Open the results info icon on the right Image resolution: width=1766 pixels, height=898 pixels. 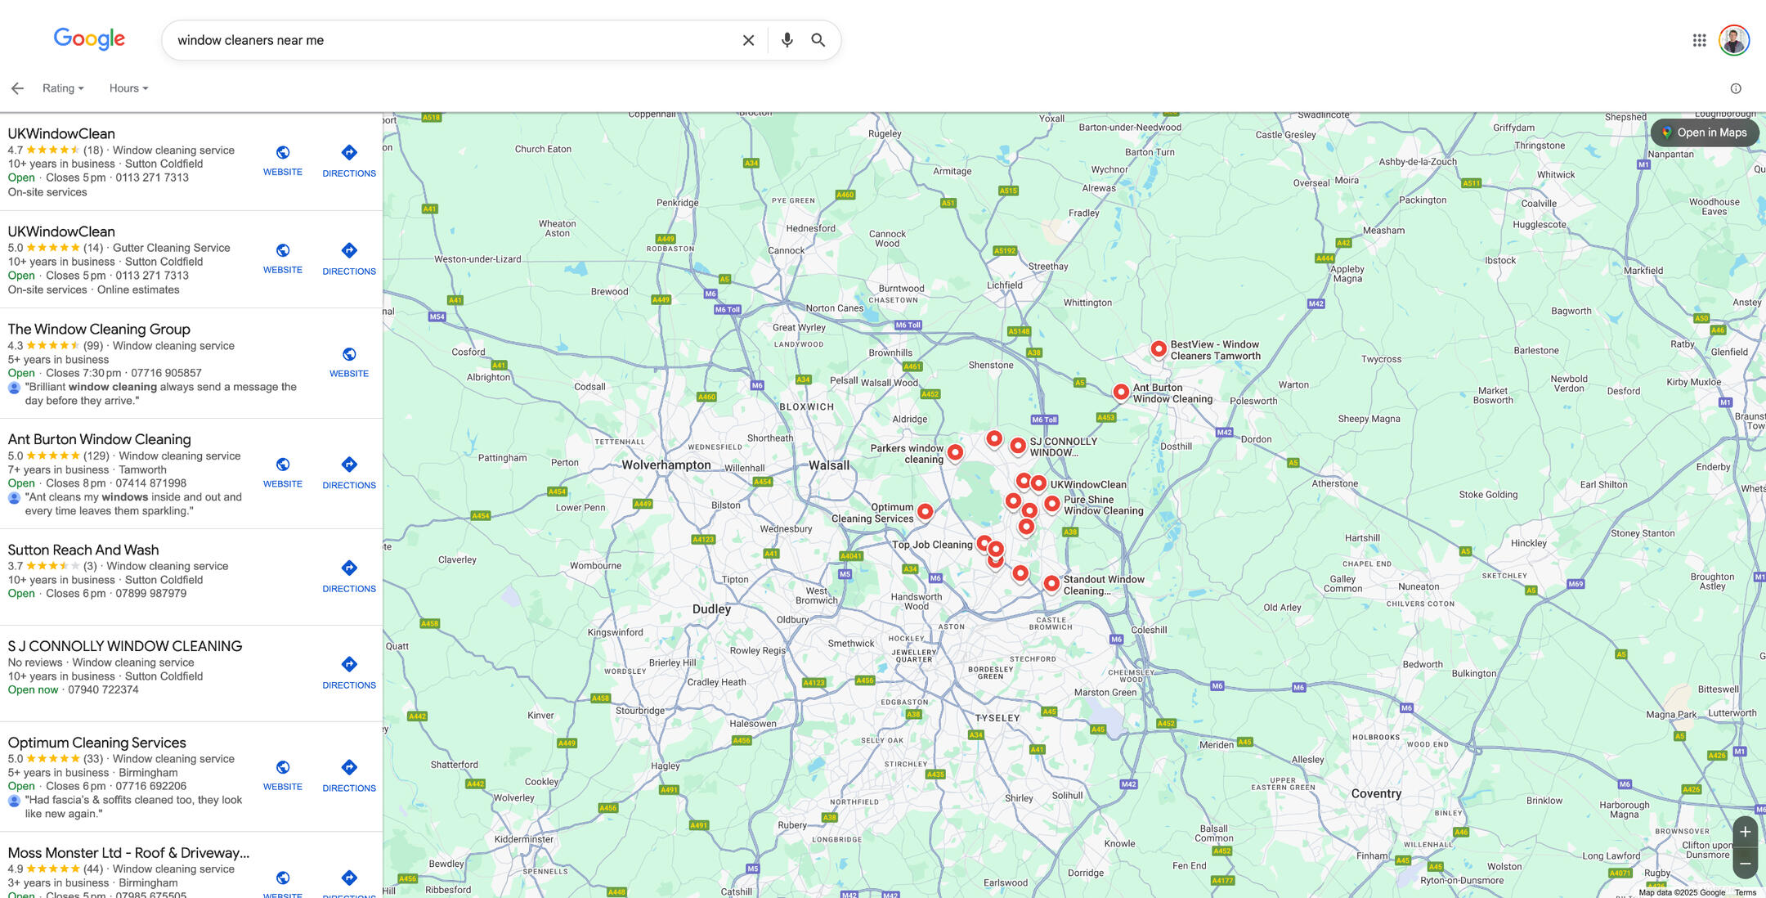(1734, 88)
